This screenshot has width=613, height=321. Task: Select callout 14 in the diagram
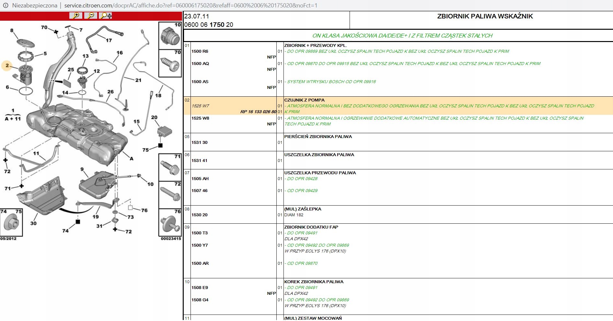click(65, 92)
